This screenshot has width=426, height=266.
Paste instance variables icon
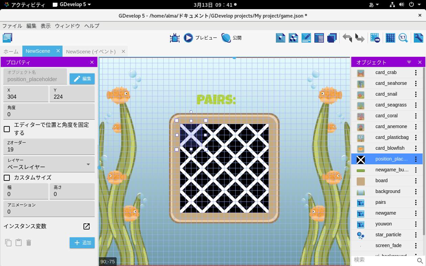coord(19,243)
